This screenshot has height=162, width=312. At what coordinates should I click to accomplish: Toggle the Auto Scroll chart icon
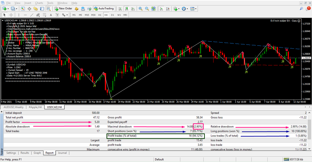pos(161,9)
